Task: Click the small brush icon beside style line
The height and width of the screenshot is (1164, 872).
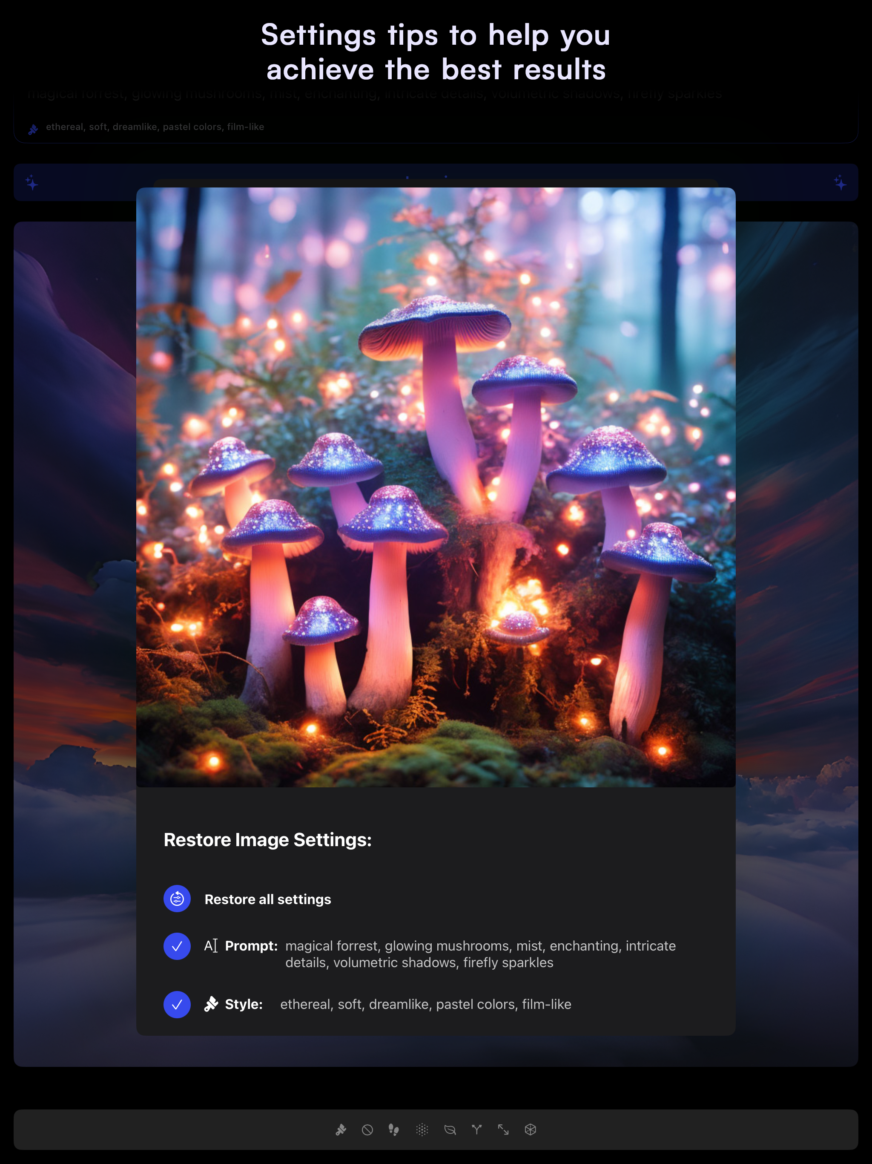Action: [x=33, y=130]
